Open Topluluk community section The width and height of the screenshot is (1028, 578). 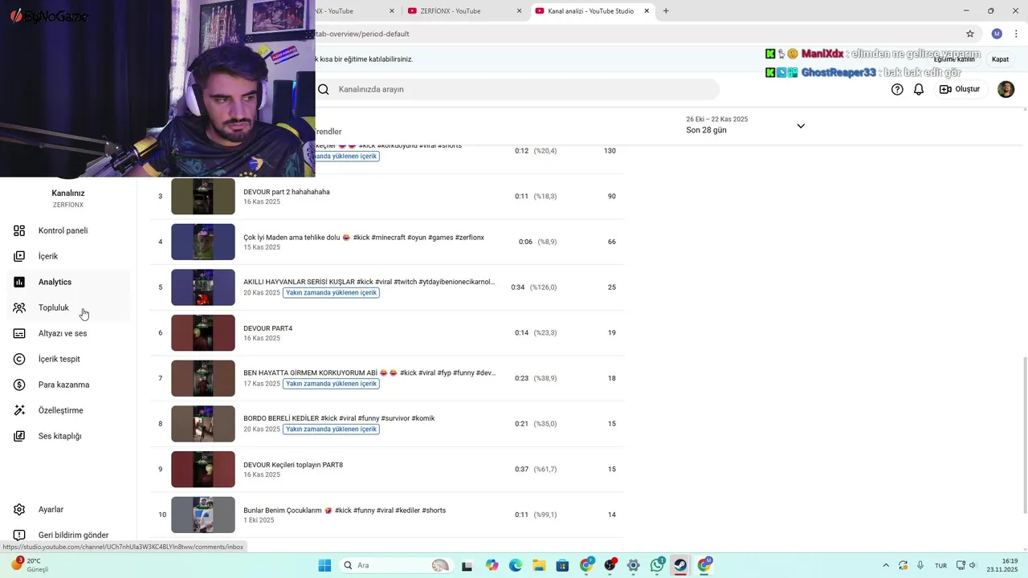(68, 307)
